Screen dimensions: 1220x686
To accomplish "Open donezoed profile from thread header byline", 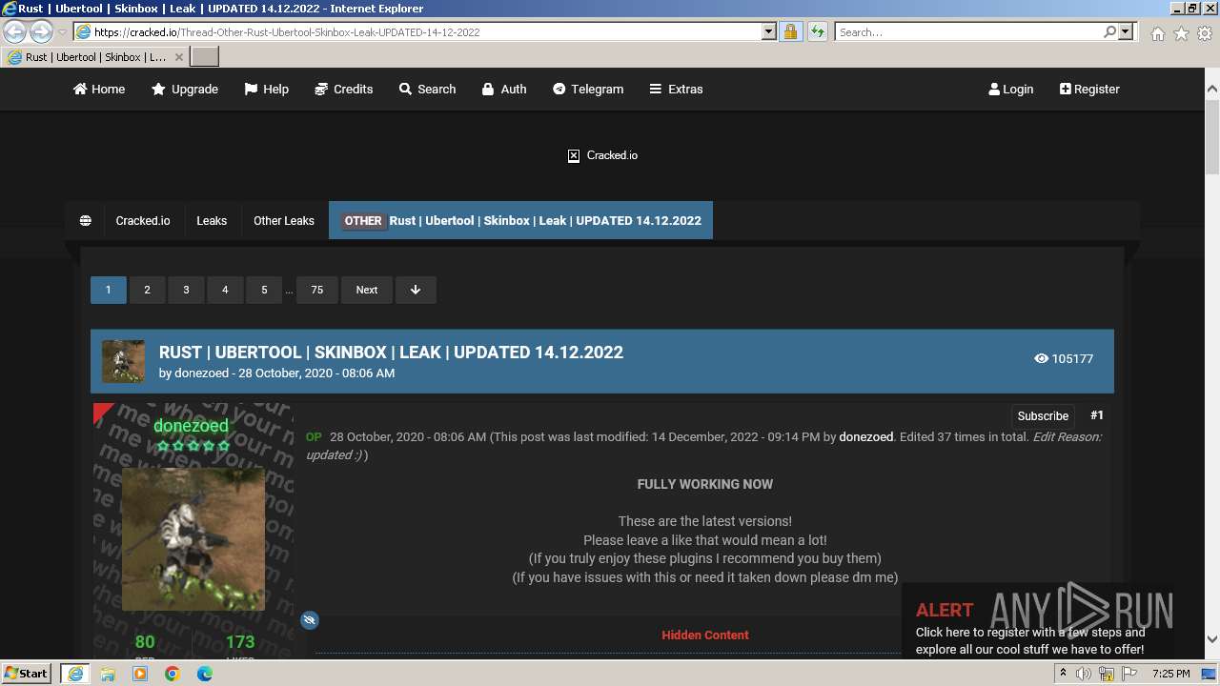I will (x=201, y=373).
